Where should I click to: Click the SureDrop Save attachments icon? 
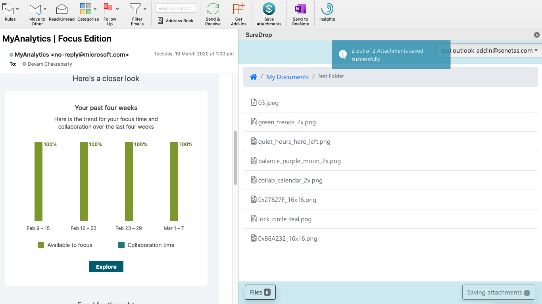(x=269, y=9)
